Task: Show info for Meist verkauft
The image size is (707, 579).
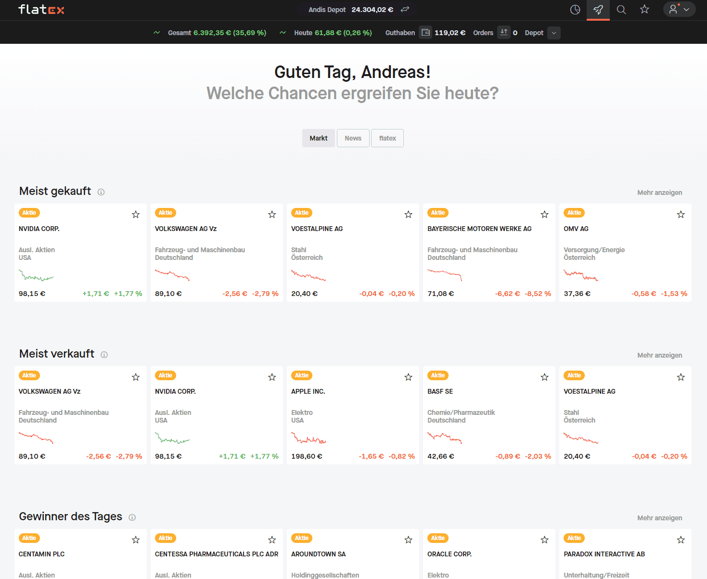Action: point(104,355)
